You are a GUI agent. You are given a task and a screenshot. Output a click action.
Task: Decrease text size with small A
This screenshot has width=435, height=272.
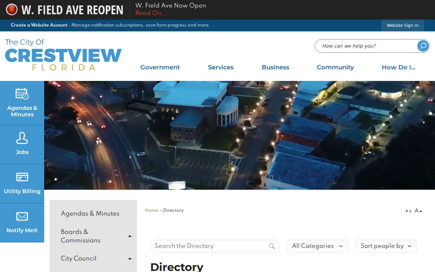click(x=408, y=211)
